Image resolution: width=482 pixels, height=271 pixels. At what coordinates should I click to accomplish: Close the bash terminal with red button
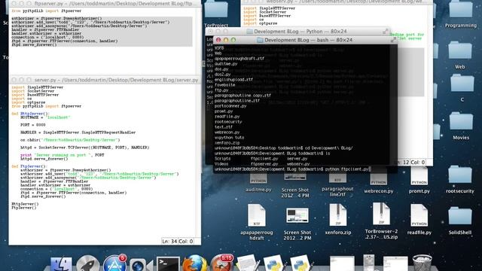[218, 40]
